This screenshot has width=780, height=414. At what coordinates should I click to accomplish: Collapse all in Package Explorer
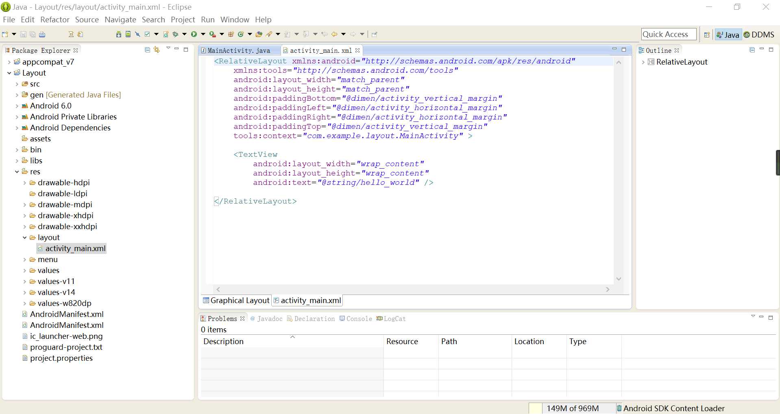147,50
